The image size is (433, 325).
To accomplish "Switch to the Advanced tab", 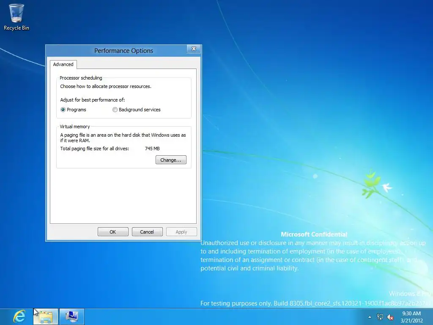I will click(63, 64).
